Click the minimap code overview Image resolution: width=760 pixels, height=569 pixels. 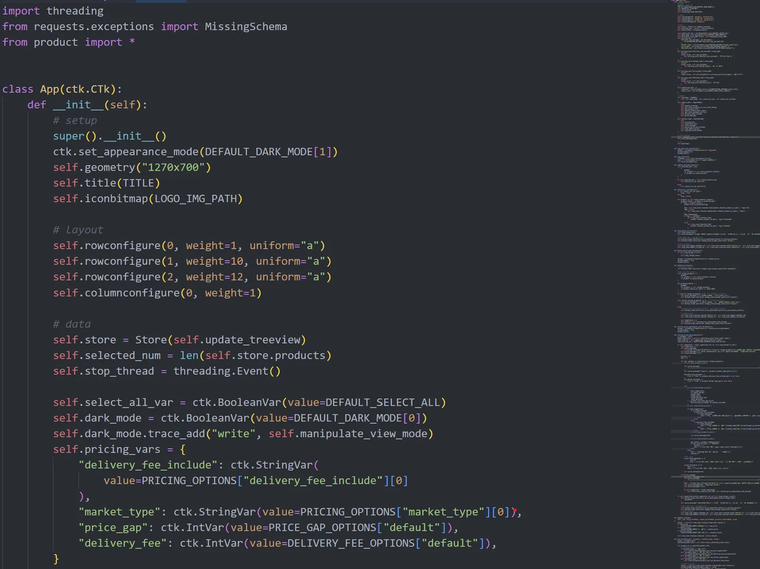point(716,284)
